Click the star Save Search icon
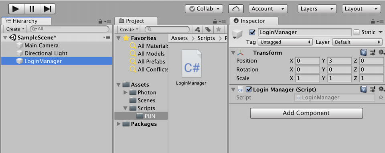 218,30
